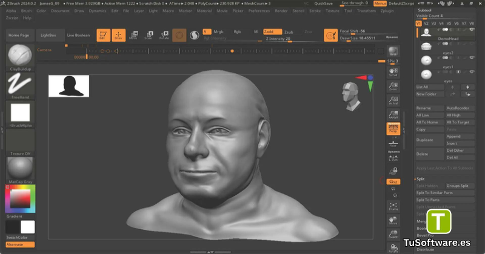
Task: Open the Brush menu
Action: [x=26, y=11]
